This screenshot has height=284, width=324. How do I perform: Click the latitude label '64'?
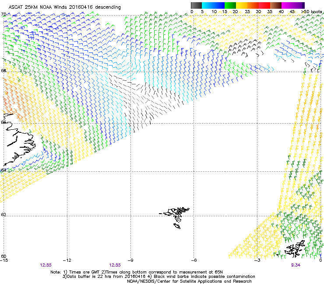click(4, 170)
